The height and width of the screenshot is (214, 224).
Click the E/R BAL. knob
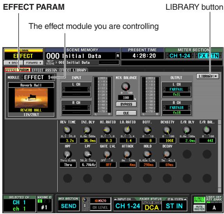pos(207,130)
